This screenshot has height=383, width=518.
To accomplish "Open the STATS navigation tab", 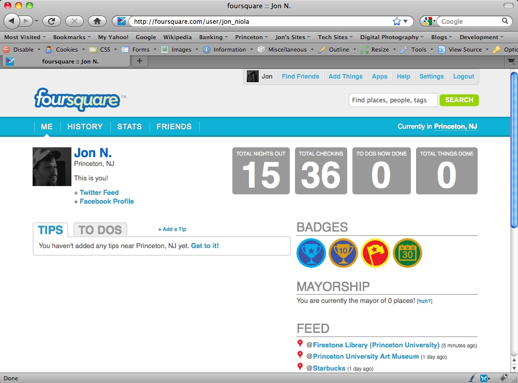I will click(129, 127).
